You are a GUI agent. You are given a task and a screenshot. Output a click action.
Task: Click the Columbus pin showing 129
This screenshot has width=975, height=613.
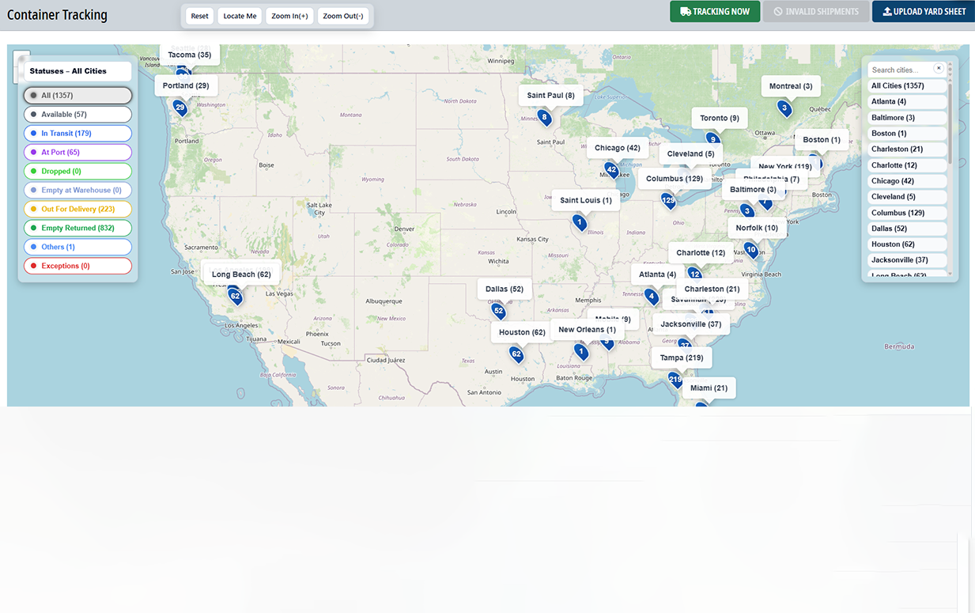tap(669, 200)
